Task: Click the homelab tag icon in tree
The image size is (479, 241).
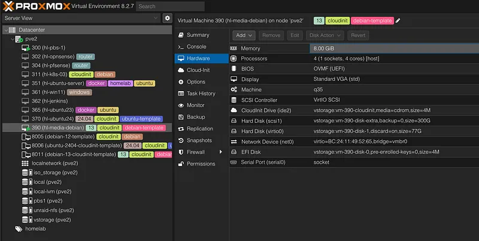Action: (19, 228)
